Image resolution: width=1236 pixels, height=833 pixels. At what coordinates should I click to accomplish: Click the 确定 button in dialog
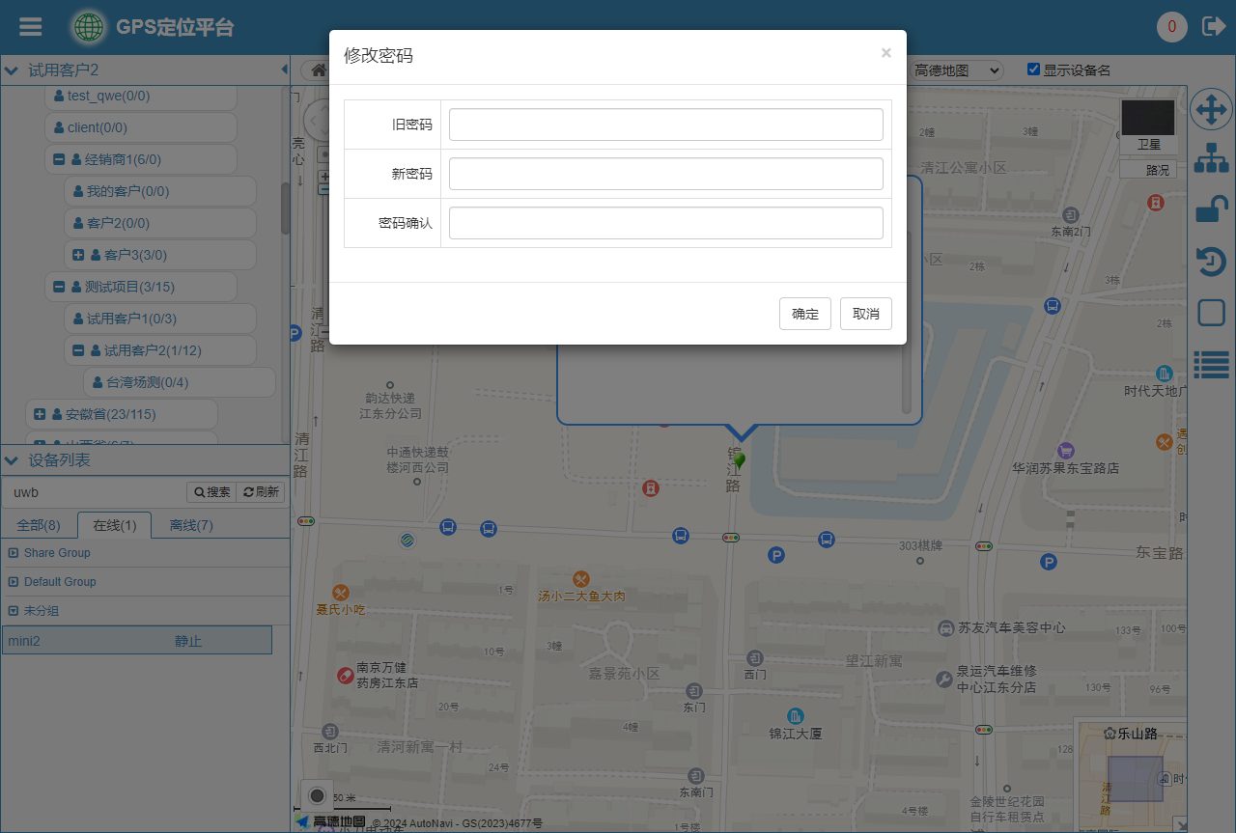pyautogui.click(x=804, y=314)
